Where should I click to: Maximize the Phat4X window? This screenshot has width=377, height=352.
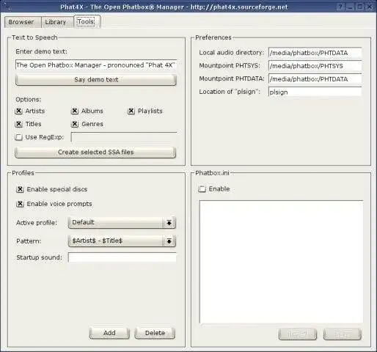(360, 7)
